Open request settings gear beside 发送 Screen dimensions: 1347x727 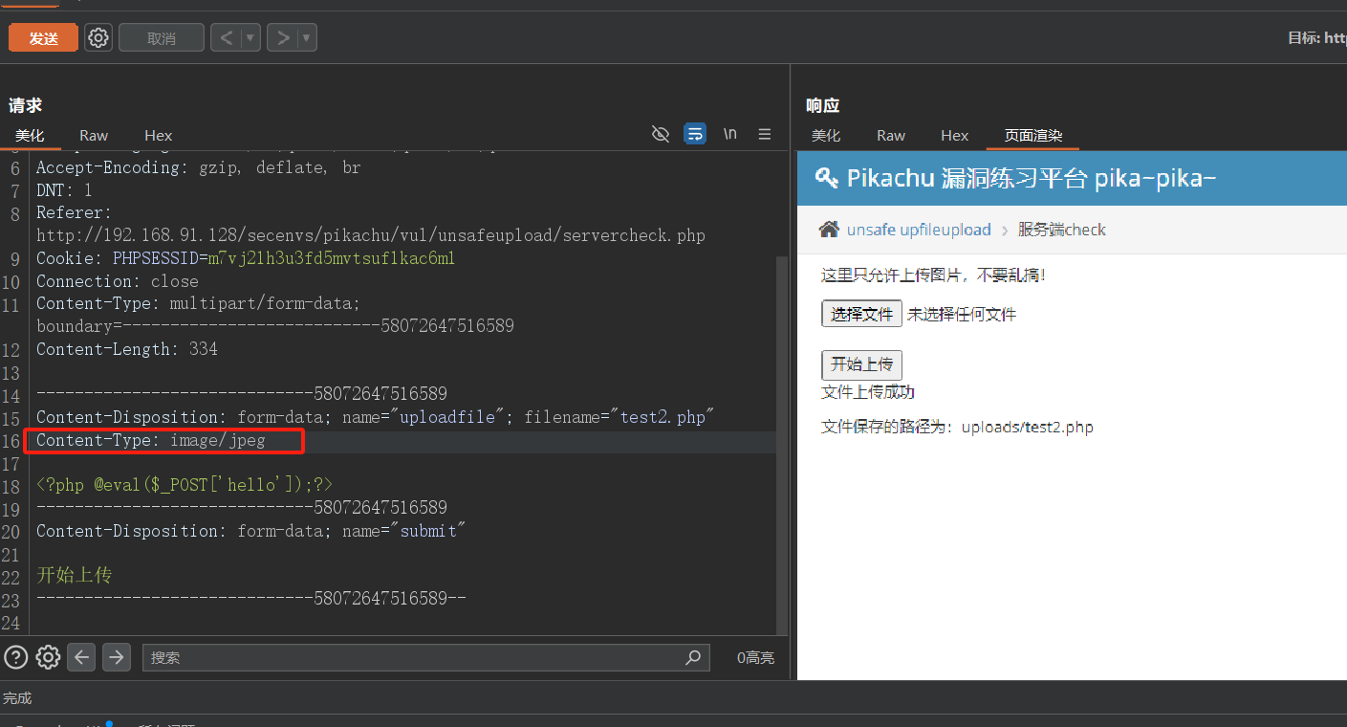(x=98, y=38)
